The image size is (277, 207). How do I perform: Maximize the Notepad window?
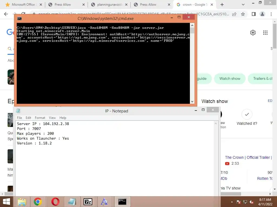coord(203,110)
